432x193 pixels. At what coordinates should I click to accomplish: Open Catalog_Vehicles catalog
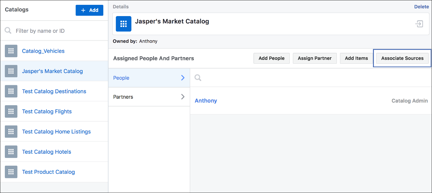(x=43, y=51)
